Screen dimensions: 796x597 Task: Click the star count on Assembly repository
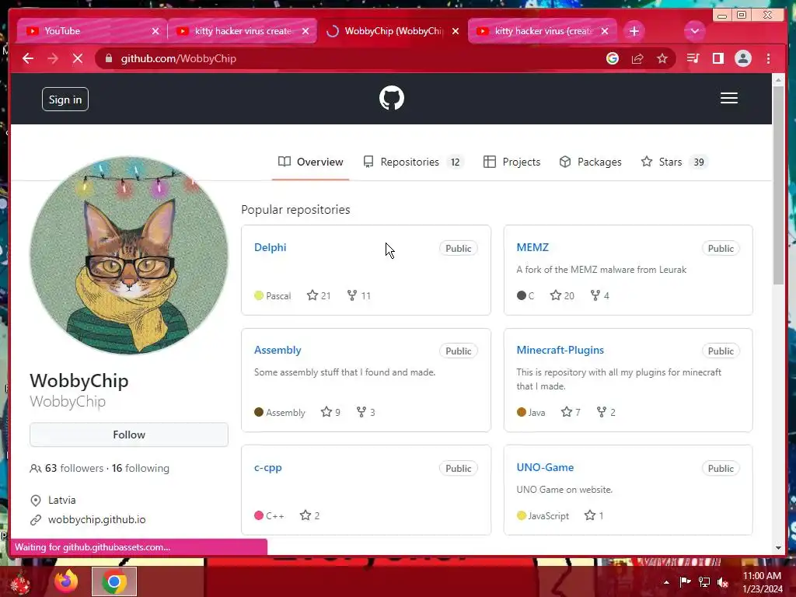(x=330, y=412)
